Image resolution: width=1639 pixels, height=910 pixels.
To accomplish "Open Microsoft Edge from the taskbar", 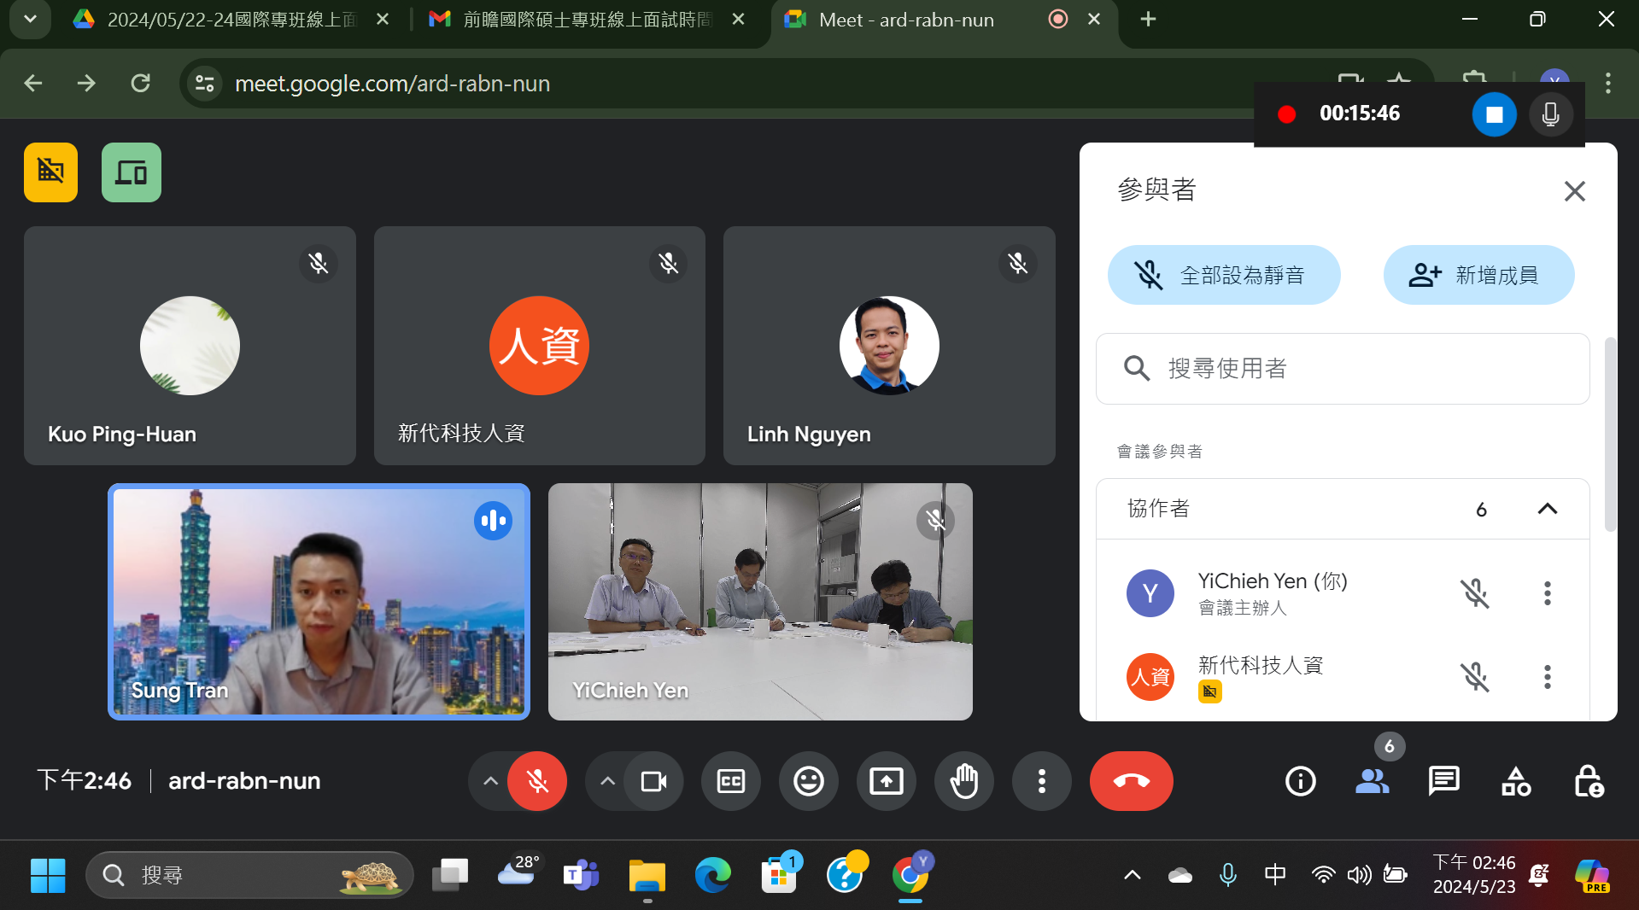I will point(712,875).
